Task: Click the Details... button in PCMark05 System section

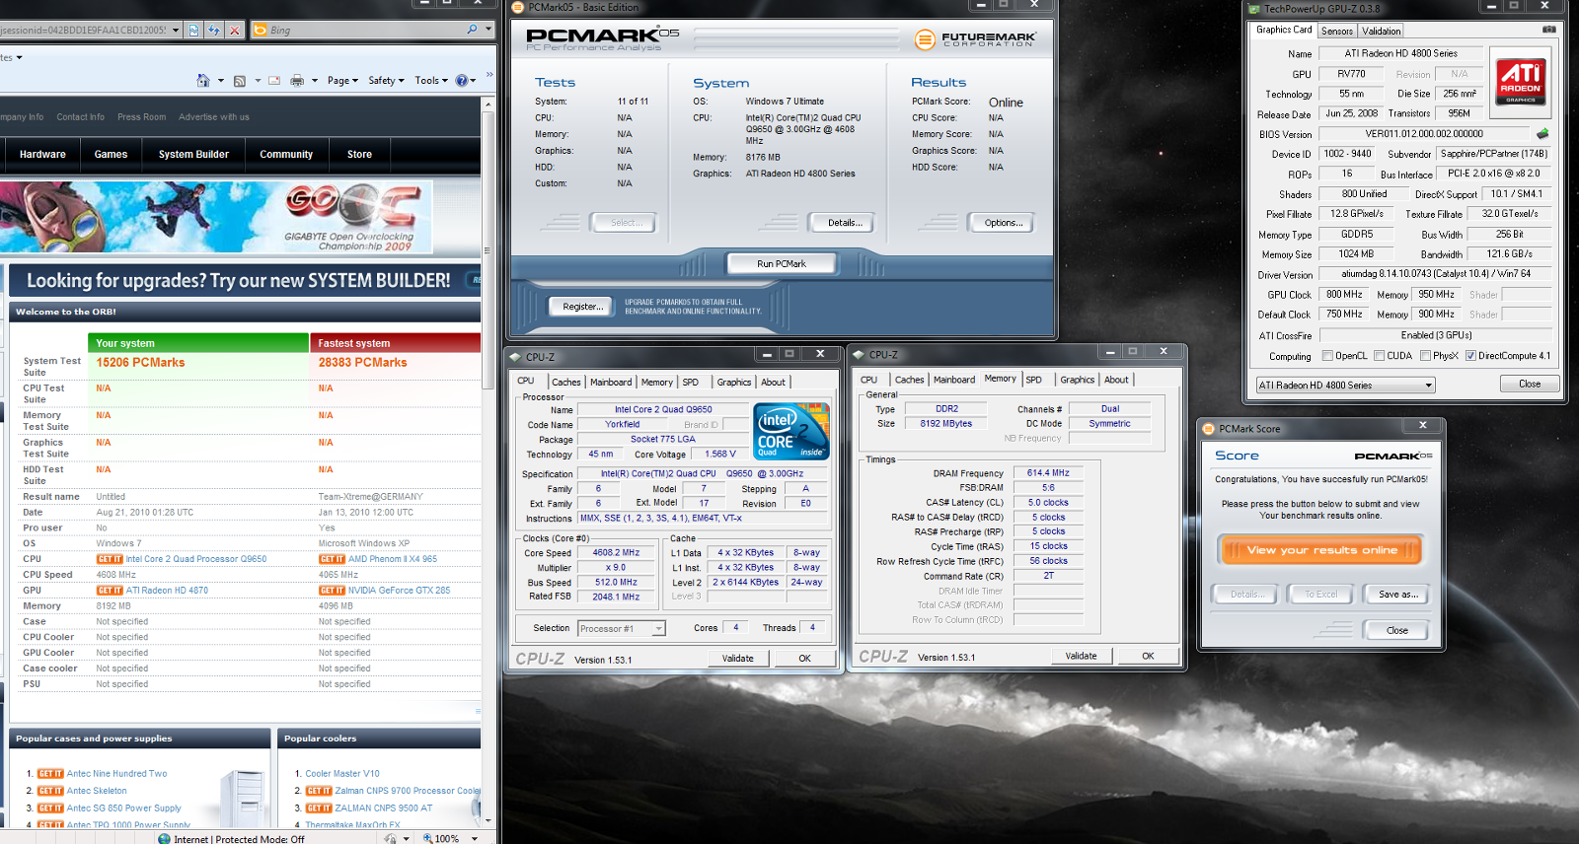Action: click(845, 223)
